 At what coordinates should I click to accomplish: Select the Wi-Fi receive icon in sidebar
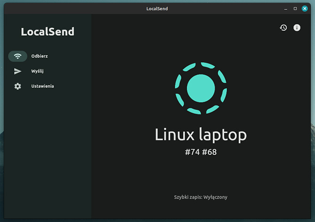(18, 56)
